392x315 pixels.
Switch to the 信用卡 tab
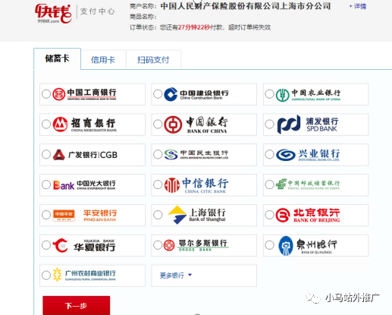[x=103, y=60]
